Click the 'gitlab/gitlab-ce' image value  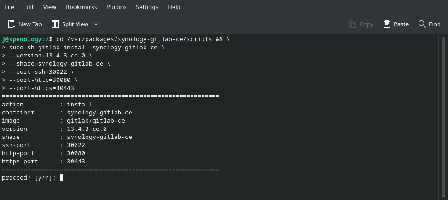click(96, 121)
